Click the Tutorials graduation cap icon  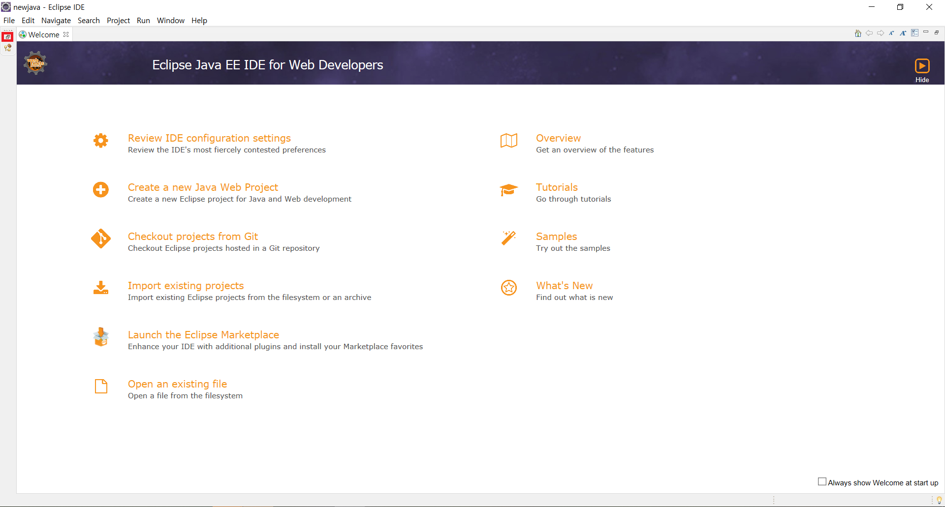pyautogui.click(x=509, y=190)
